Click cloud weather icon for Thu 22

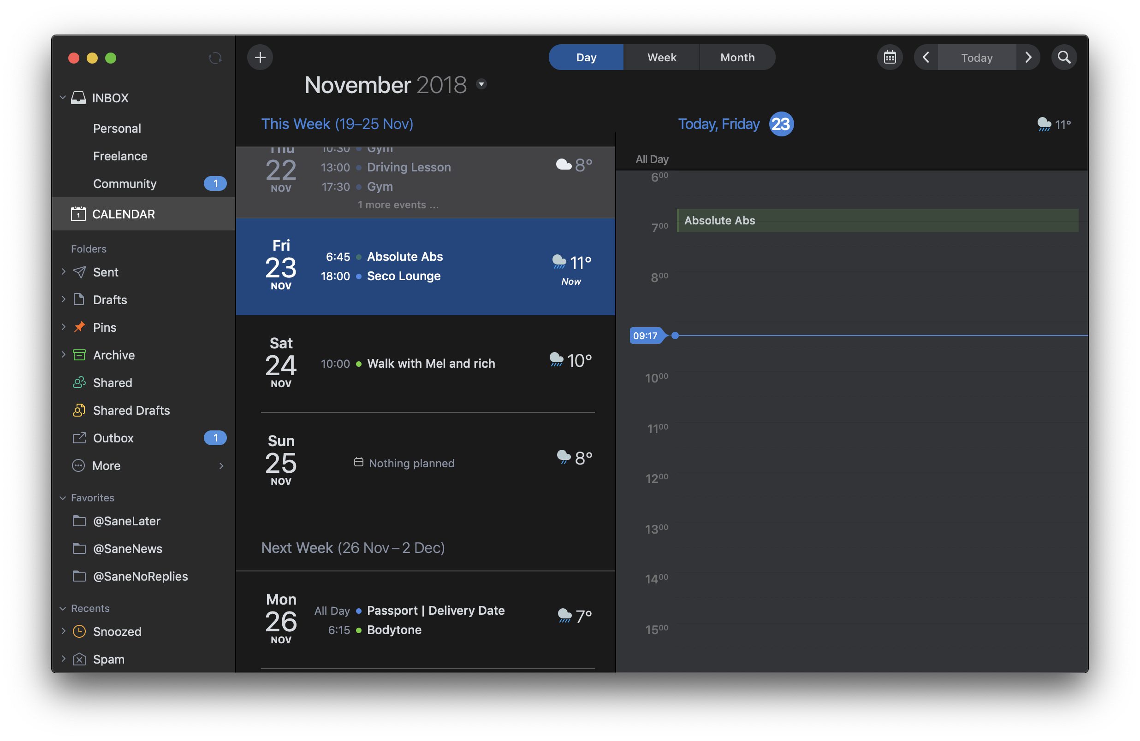(x=564, y=165)
